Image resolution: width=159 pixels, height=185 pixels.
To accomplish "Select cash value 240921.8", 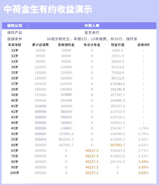I will pos(118,123).
